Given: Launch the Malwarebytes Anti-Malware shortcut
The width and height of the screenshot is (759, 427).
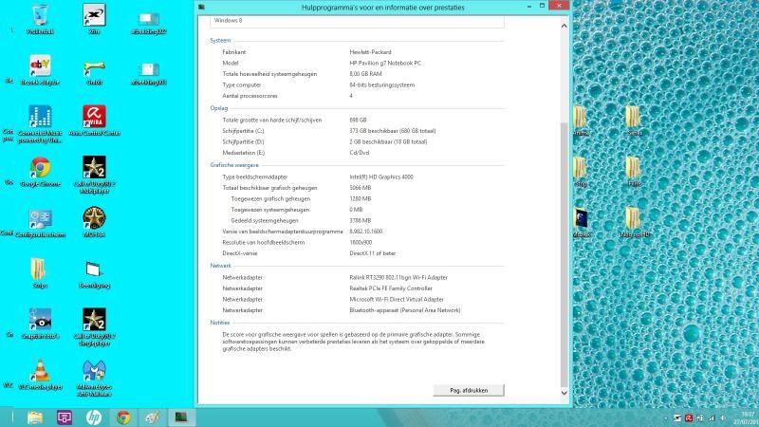Looking at the screenshot, I should tap(94, 378).
